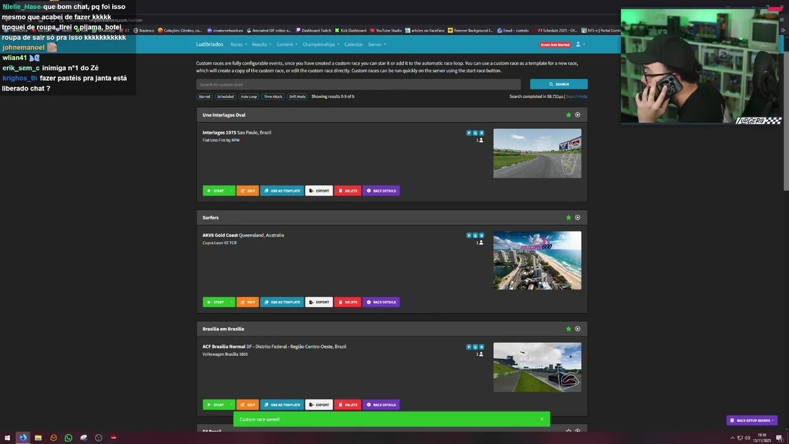Expand the Content menu
Screen dimensions: 789x444
coord(287,44)
